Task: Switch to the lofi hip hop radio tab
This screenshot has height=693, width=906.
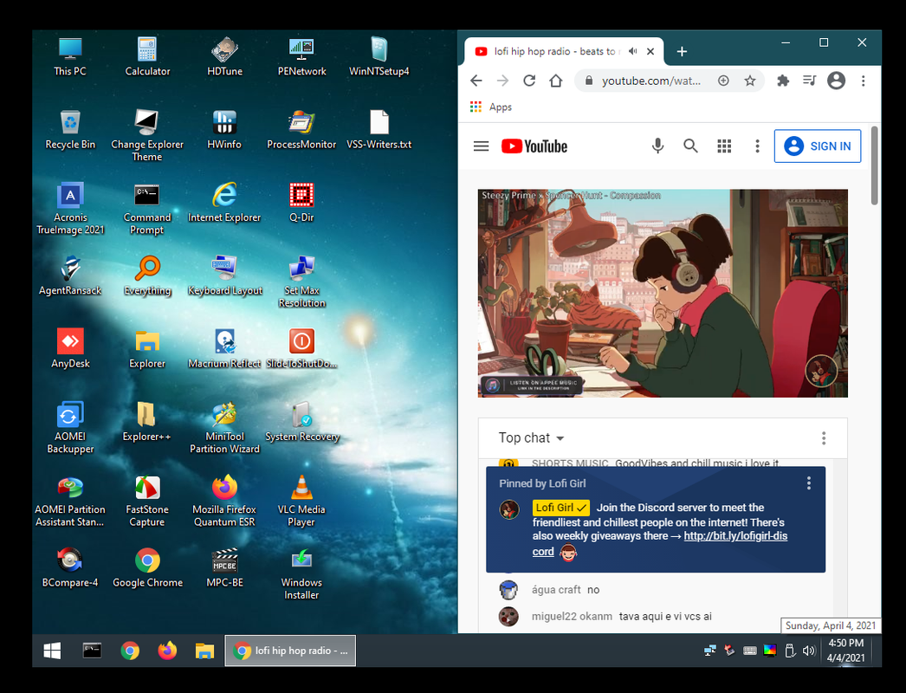Action: (564, 51)
